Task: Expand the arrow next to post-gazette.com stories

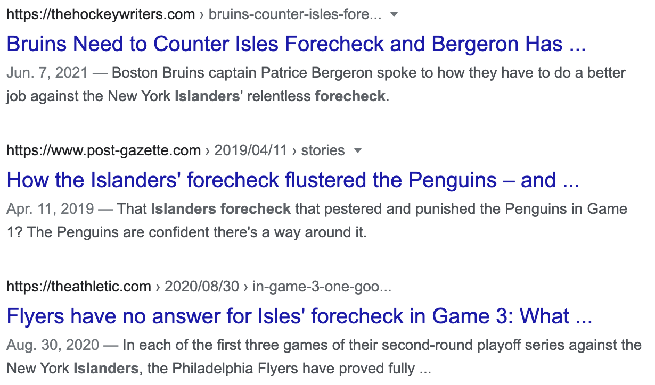Action: click(358, 150)
